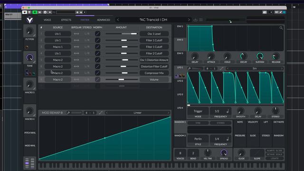The width and height of the screenshot is (304, 171).
Task: Toggle the Random STEREO button
Action: (x=220, y=123)
